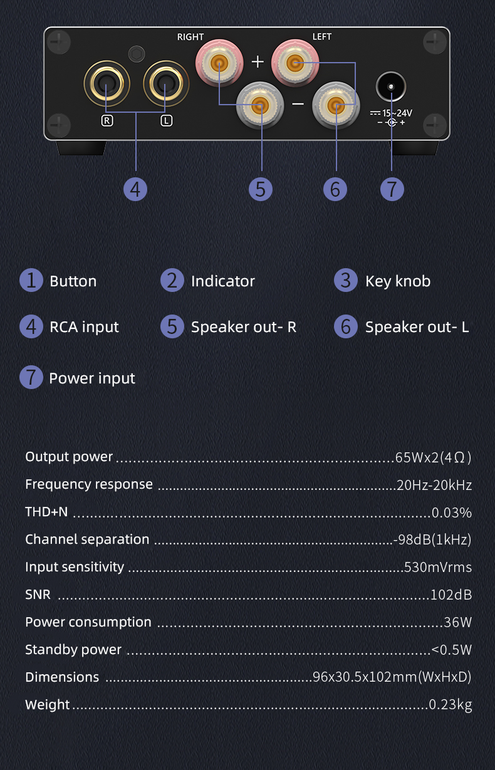Image resolution: width=495 pixels, height=770 pixels.
Task: Click the 65Wx2(4Ω) output power value
Action: tap(433, 457)
